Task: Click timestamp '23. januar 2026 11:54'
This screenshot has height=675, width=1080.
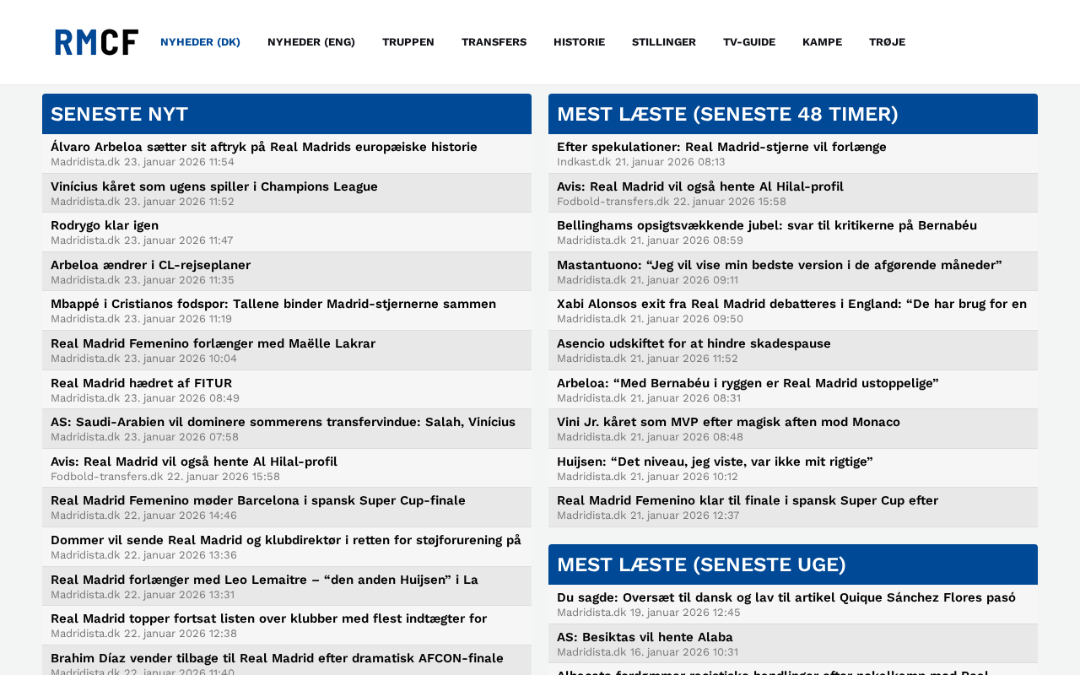Action: tap(179, 162)
